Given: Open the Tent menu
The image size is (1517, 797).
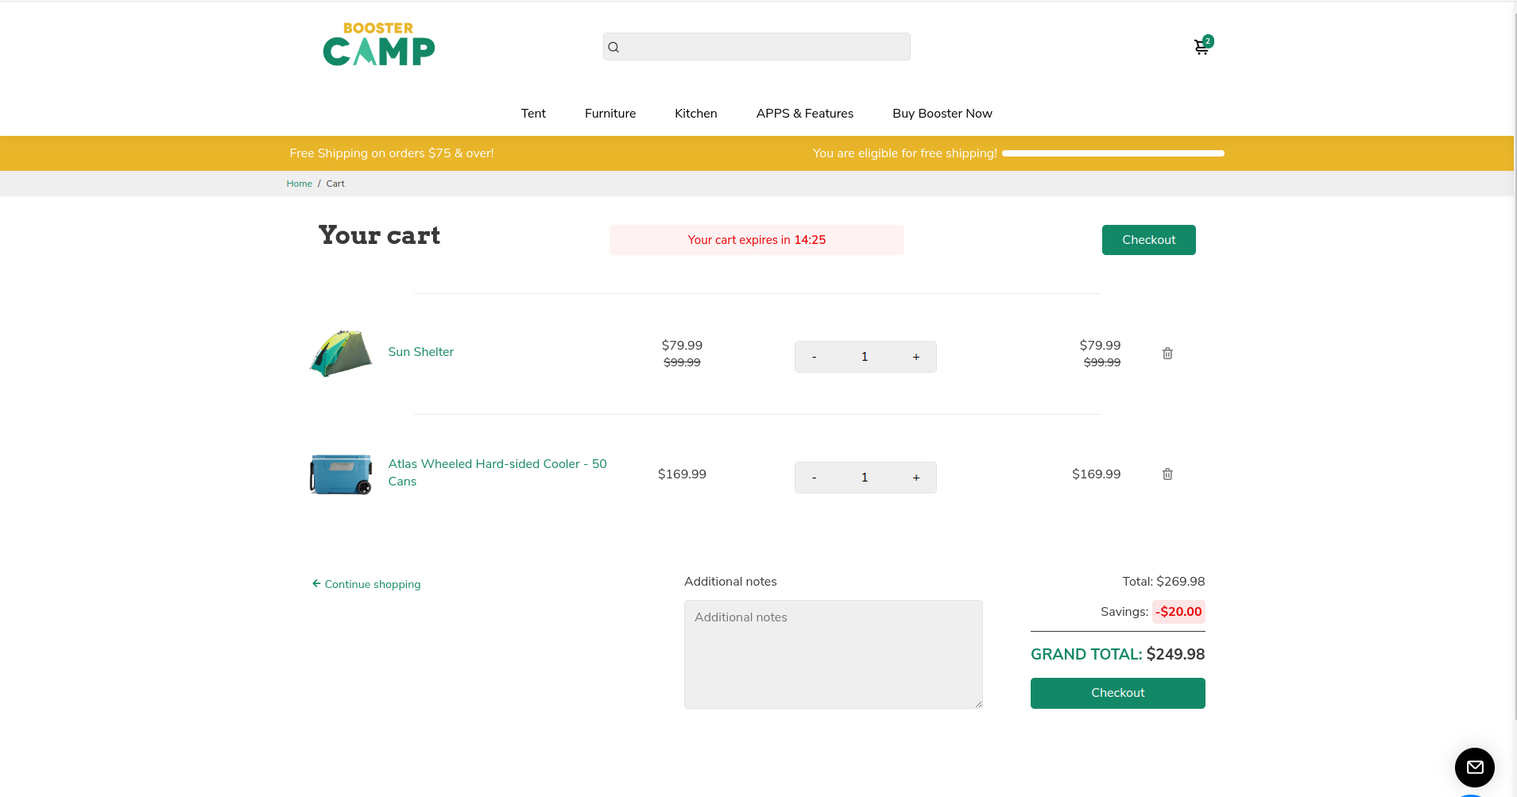Looking at the screenshot, I should (533, 114).
